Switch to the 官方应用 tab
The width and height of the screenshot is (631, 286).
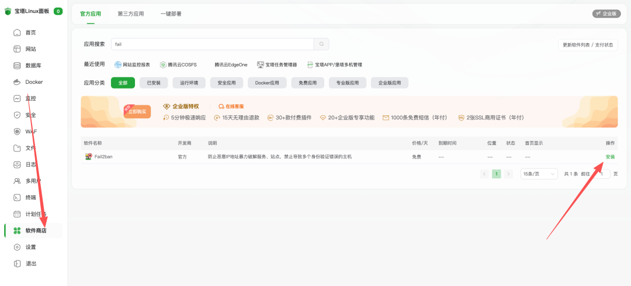pyautogui.click(x=91, y=13)
